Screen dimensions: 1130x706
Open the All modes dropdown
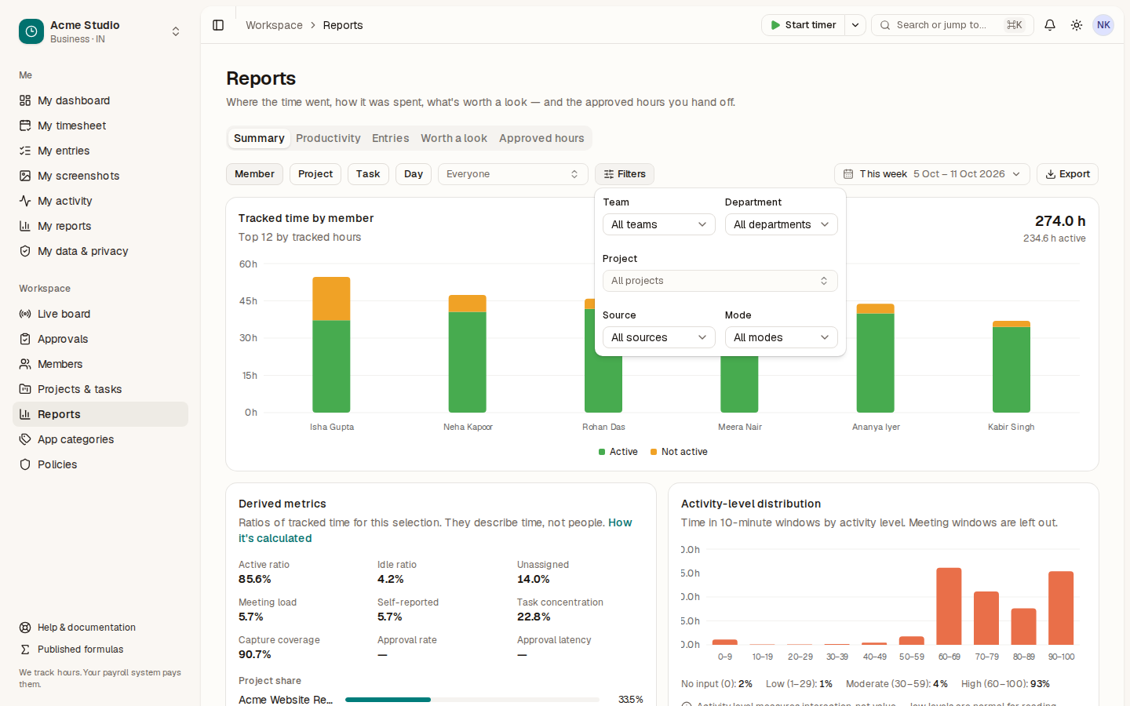782,337
